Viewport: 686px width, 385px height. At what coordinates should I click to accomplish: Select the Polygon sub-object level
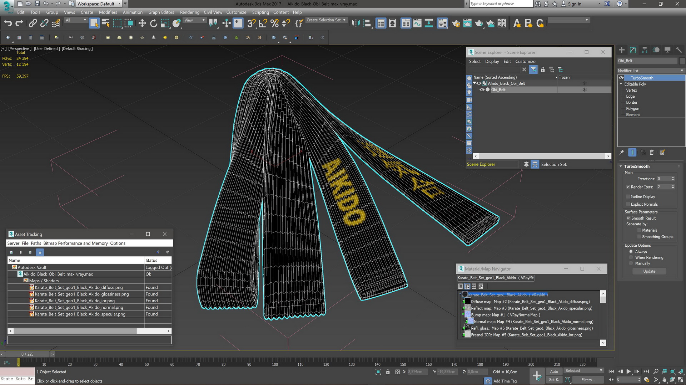click(x=632, y=109)
